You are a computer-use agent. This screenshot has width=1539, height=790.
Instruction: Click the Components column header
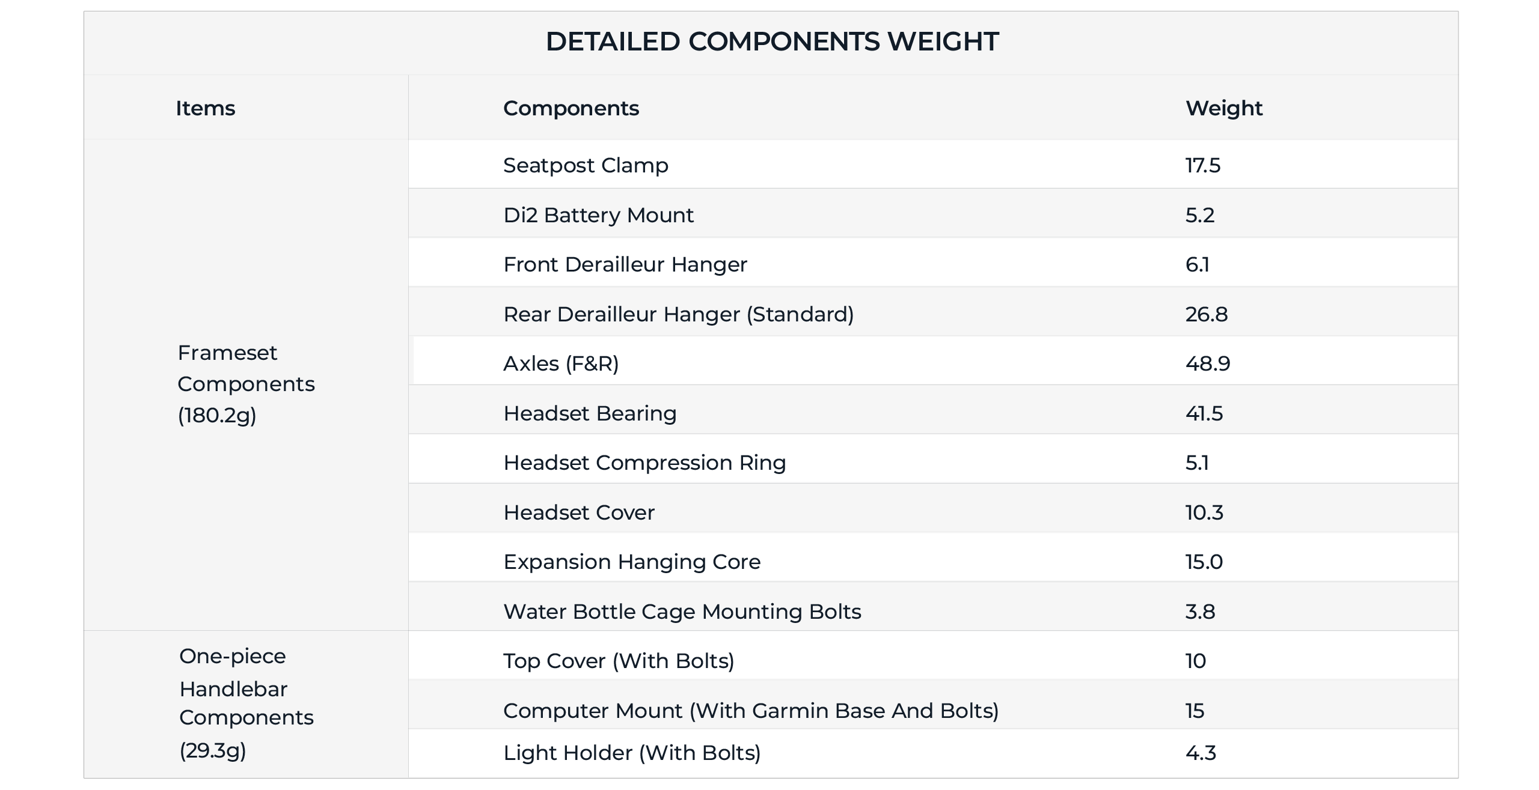[x=571, y=108]
